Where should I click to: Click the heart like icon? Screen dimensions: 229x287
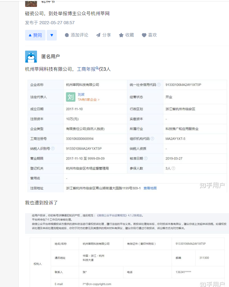click(144, 35)
